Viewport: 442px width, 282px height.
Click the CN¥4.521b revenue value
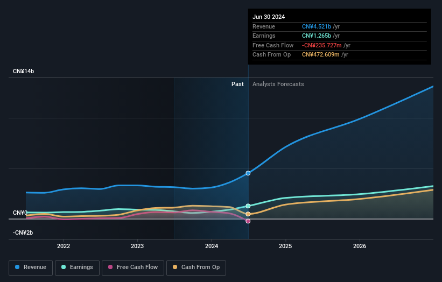[x=317, y=26]
